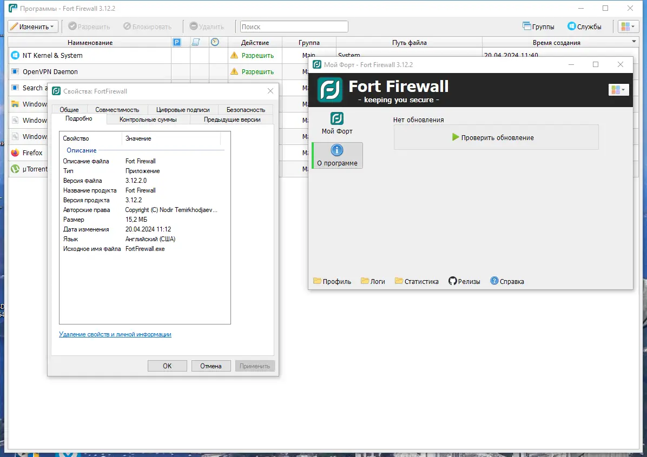Click the clock schedule column header icon
Viewport: 647px width, 457px height.
tap(215, 42)
